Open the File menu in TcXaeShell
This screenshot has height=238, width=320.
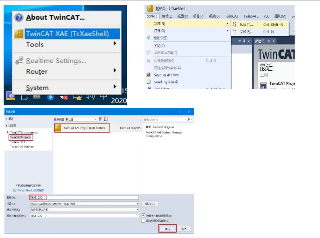pyautogui.click(x=152, y=16)
